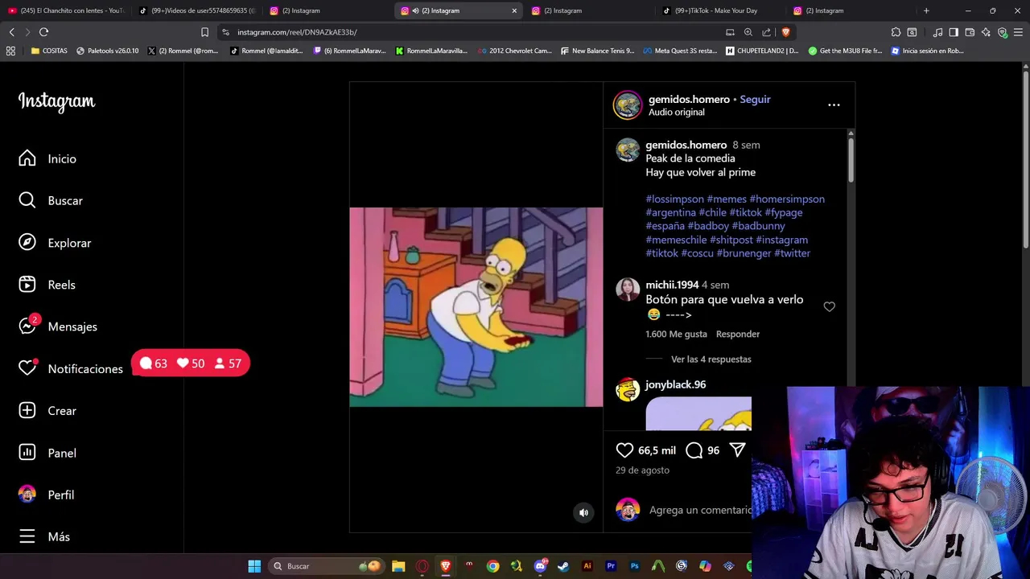Open the Más hamburger menu
The height and width of the screenshot is (579, 1030).
coord(27,536)
